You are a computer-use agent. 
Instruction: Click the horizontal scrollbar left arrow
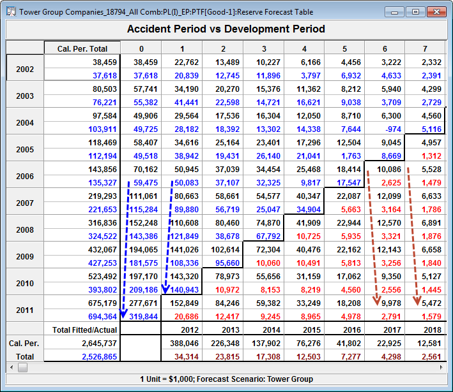pos(12,367)
